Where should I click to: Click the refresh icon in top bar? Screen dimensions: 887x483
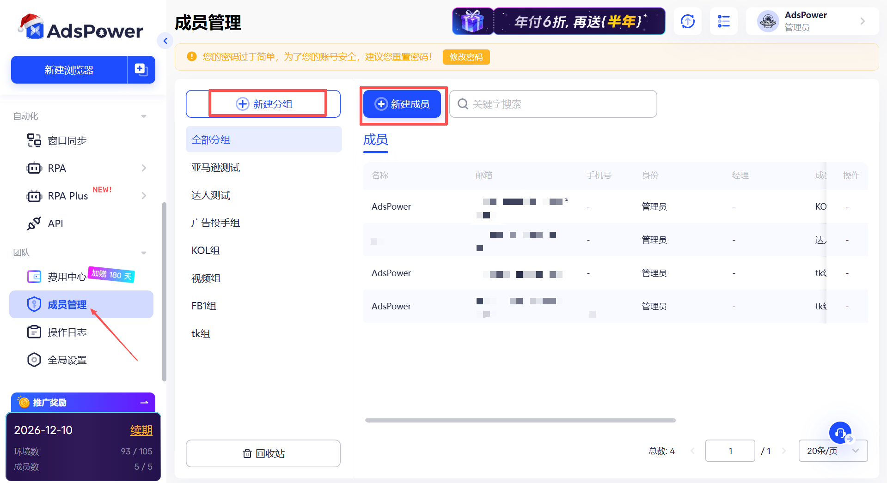point(687,21)
